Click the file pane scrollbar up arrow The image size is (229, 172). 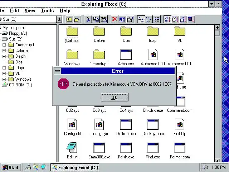[x=217, y=27]
